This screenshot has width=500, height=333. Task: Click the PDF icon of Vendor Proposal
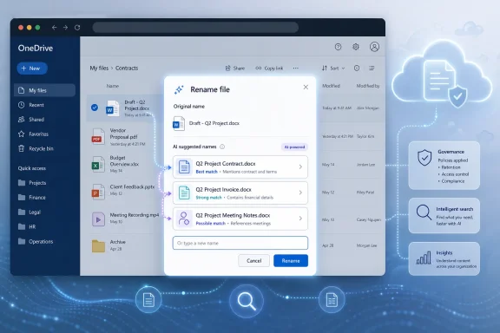click(98, 136)
